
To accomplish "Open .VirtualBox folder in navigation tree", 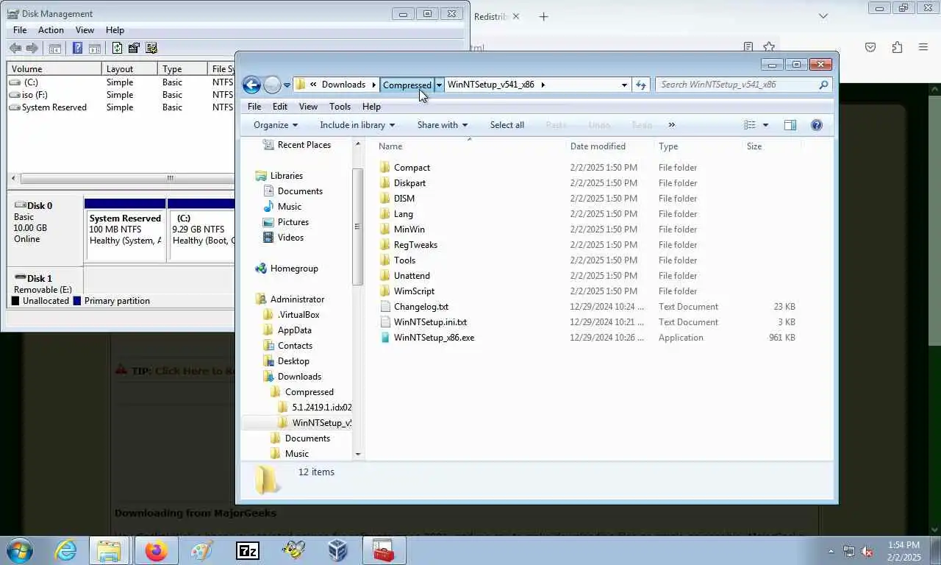I will click(x=298, y=315).
